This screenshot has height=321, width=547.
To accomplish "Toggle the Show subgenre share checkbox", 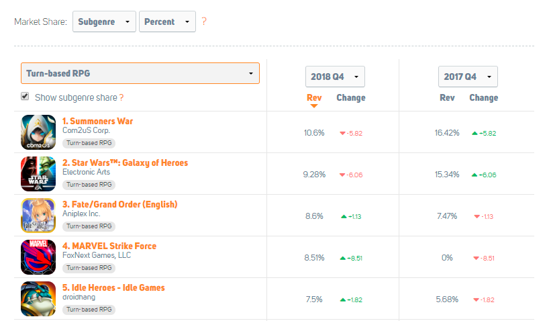I will [25, 97].
